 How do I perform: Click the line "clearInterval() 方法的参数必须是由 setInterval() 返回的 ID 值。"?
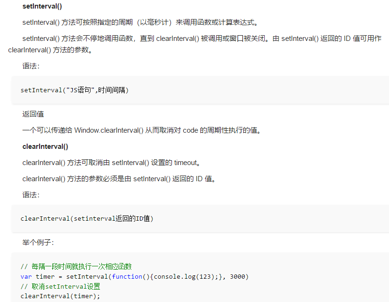[119, 179]
